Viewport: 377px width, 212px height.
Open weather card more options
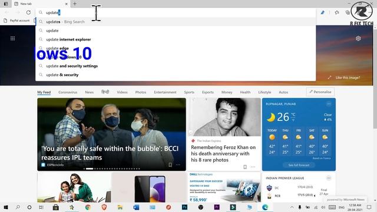pos(329,104)
